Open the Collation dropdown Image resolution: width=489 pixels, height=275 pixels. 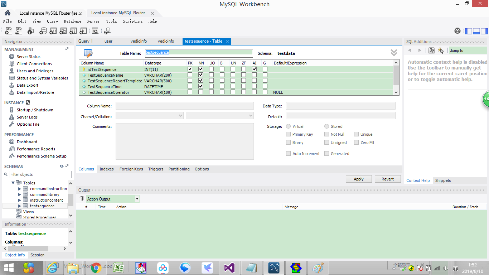[220, 116]
